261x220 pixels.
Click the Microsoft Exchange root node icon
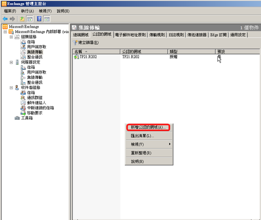click(5, 26)
